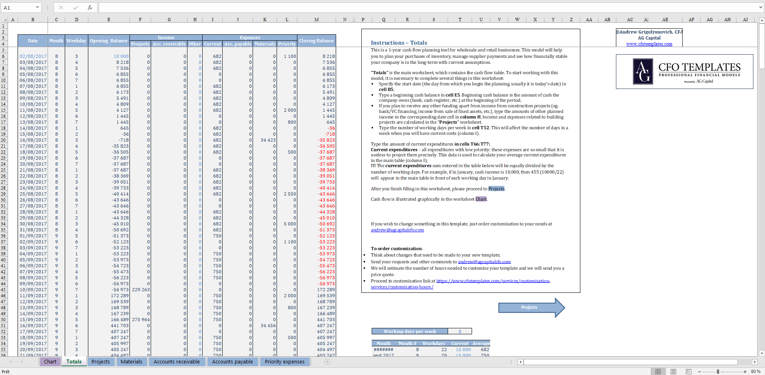Click the zoom slider handle

(x=718, y=371)
